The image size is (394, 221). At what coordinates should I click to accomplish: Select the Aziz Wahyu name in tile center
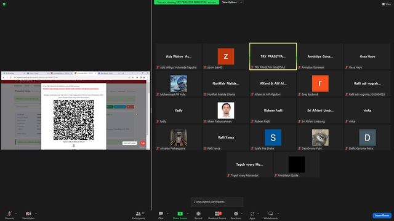(x=179, y=56)
